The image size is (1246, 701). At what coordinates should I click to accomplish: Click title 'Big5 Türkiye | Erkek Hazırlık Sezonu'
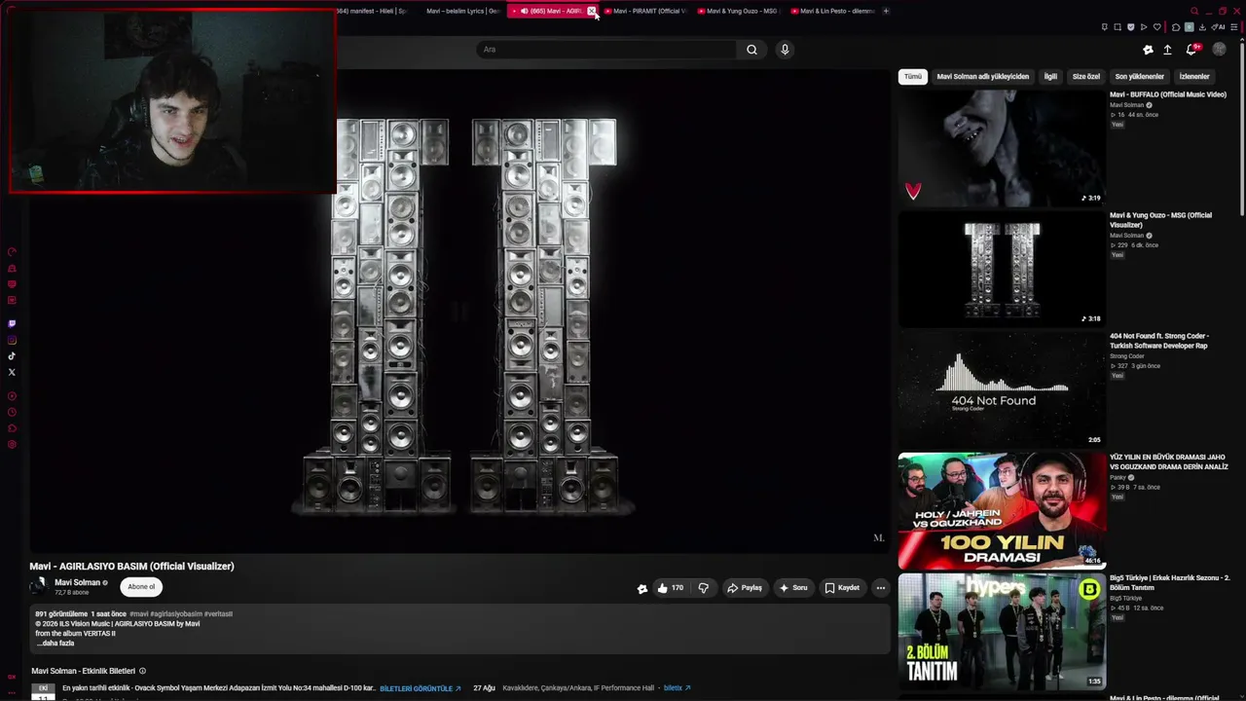coord(1170,582)
